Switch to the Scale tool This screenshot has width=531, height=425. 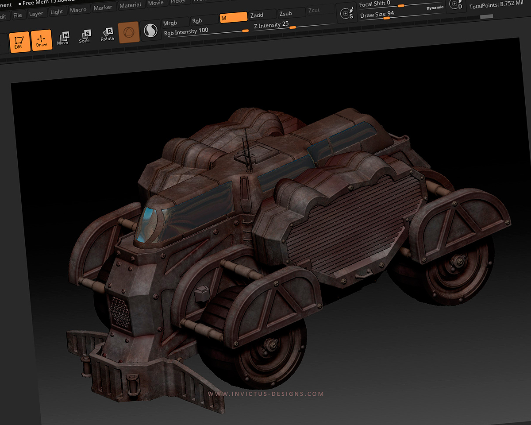[x=85, y=36]
